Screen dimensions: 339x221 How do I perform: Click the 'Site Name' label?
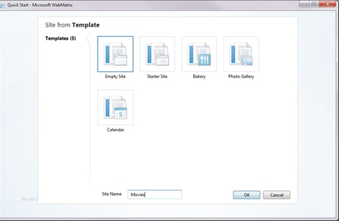(111, 194)
